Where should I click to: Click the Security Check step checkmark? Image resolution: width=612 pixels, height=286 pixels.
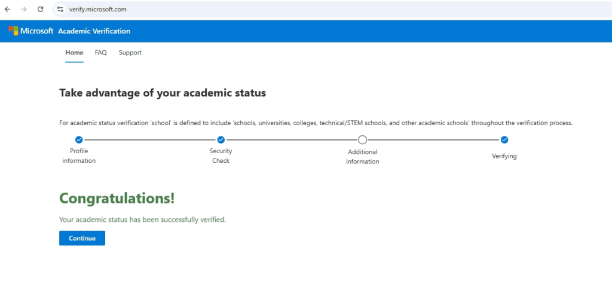(x=221, y=139)
